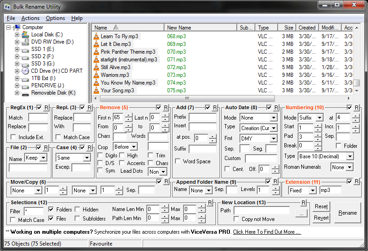Click the SSD 2 (F:) drive icon
Image resolution: width=368 pixels, height=251 pixels.
25,57
